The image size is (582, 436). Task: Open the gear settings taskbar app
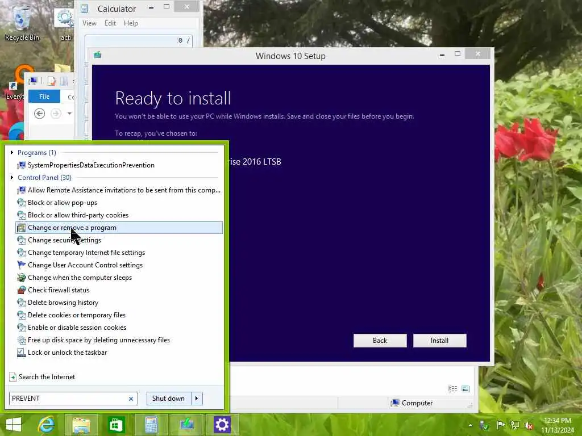click(x=222, y=425)
